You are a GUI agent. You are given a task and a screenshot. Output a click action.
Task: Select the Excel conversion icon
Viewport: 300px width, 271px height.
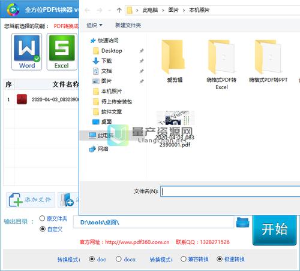tap(62, 51)
